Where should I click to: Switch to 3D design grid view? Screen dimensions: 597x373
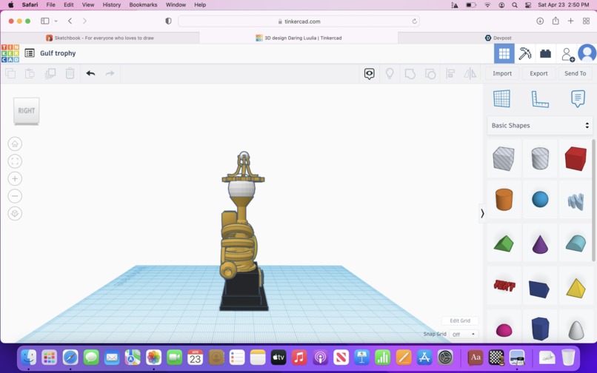[504, 54]
